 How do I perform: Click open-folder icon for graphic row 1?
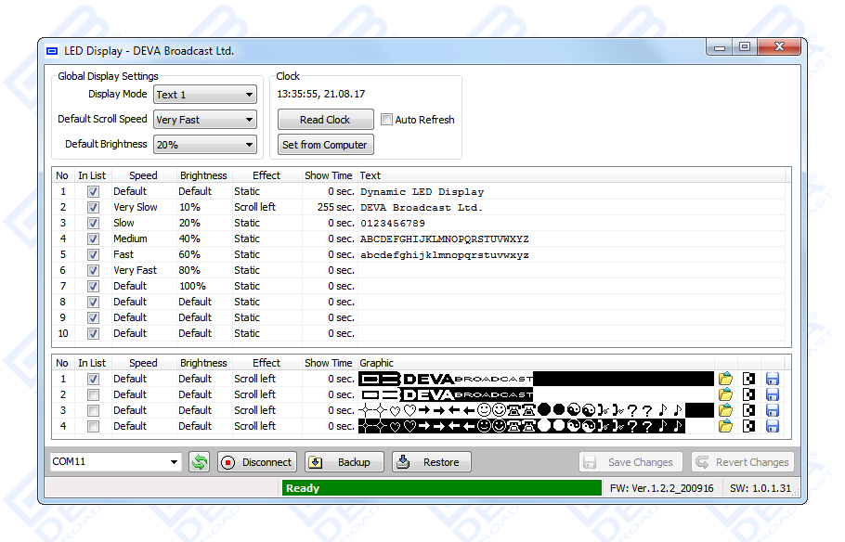pos(725,379)
